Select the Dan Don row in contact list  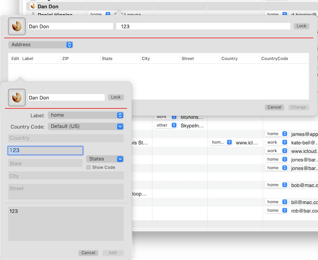tap(172, 6)
